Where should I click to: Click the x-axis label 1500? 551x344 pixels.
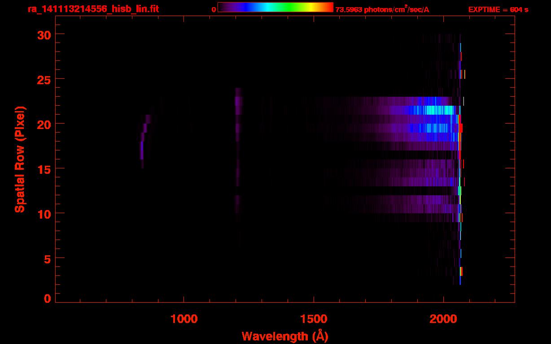(314, 319)
